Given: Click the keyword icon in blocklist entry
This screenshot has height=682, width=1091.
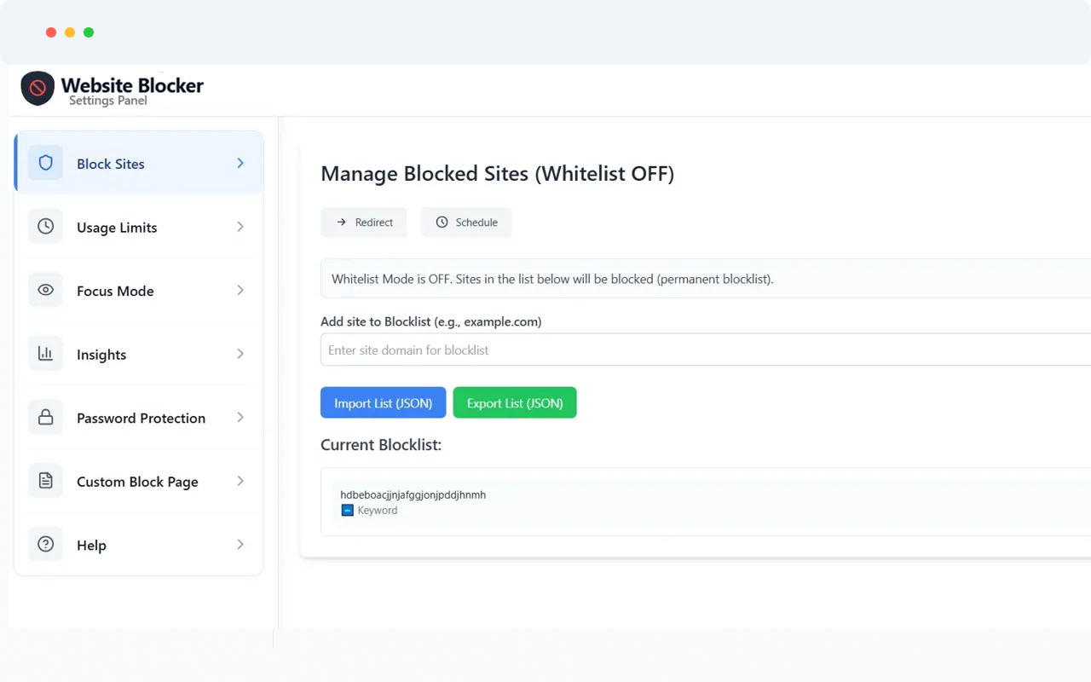Looking at the screenshot, I should click(x=347, y=511).
